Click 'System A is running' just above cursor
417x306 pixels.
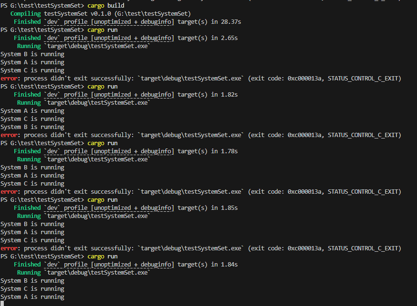click(x=32, y=297)
